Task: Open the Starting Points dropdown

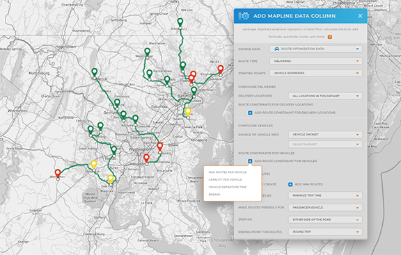Action: [316, 73]
